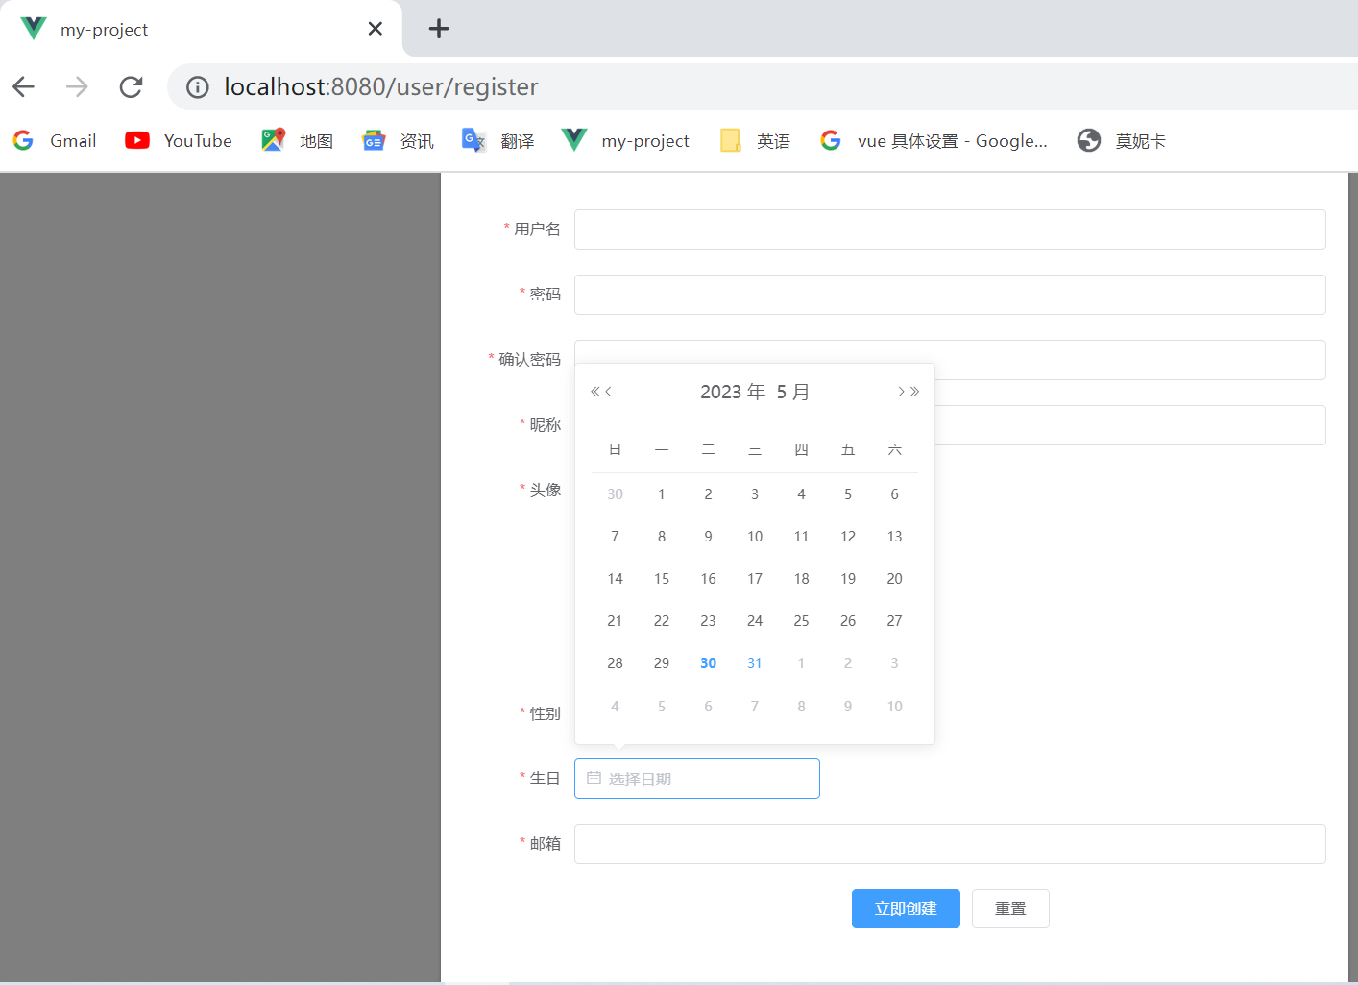Open the Gmail bookmark
The width and height of the screenshot is (1358, 985).
click(55, 140)
